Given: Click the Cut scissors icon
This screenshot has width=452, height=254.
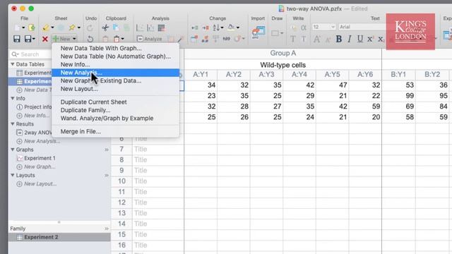Looking at the screenshot, I should (105, 28).
